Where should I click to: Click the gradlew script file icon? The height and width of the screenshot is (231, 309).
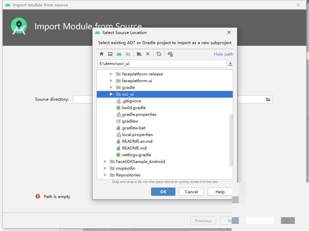point(118,121)
